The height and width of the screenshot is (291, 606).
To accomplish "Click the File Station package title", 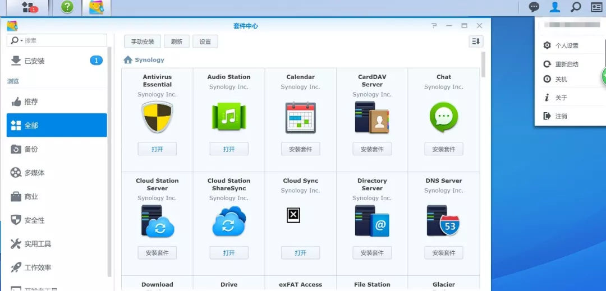I will 372,284.
